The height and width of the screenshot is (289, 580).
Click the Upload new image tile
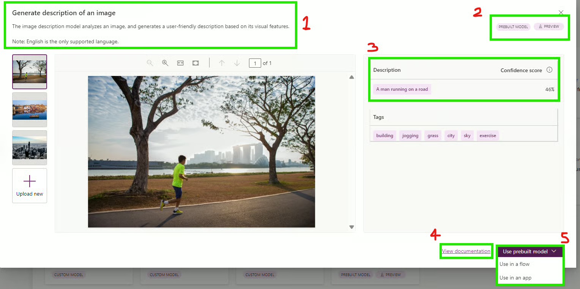(x=30, y=186)
